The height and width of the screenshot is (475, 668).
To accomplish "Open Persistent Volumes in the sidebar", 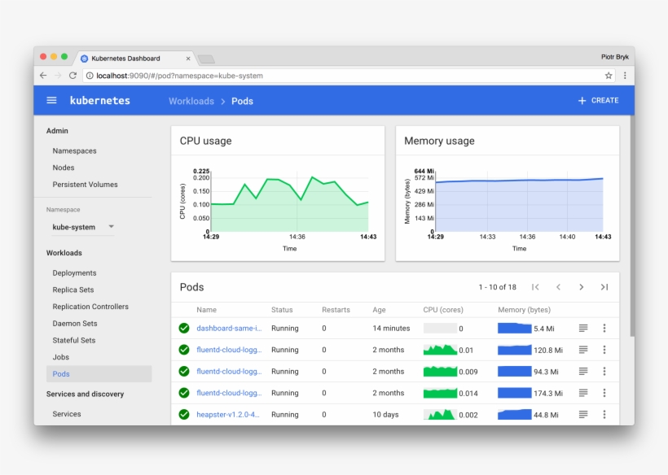I will 86,185.
